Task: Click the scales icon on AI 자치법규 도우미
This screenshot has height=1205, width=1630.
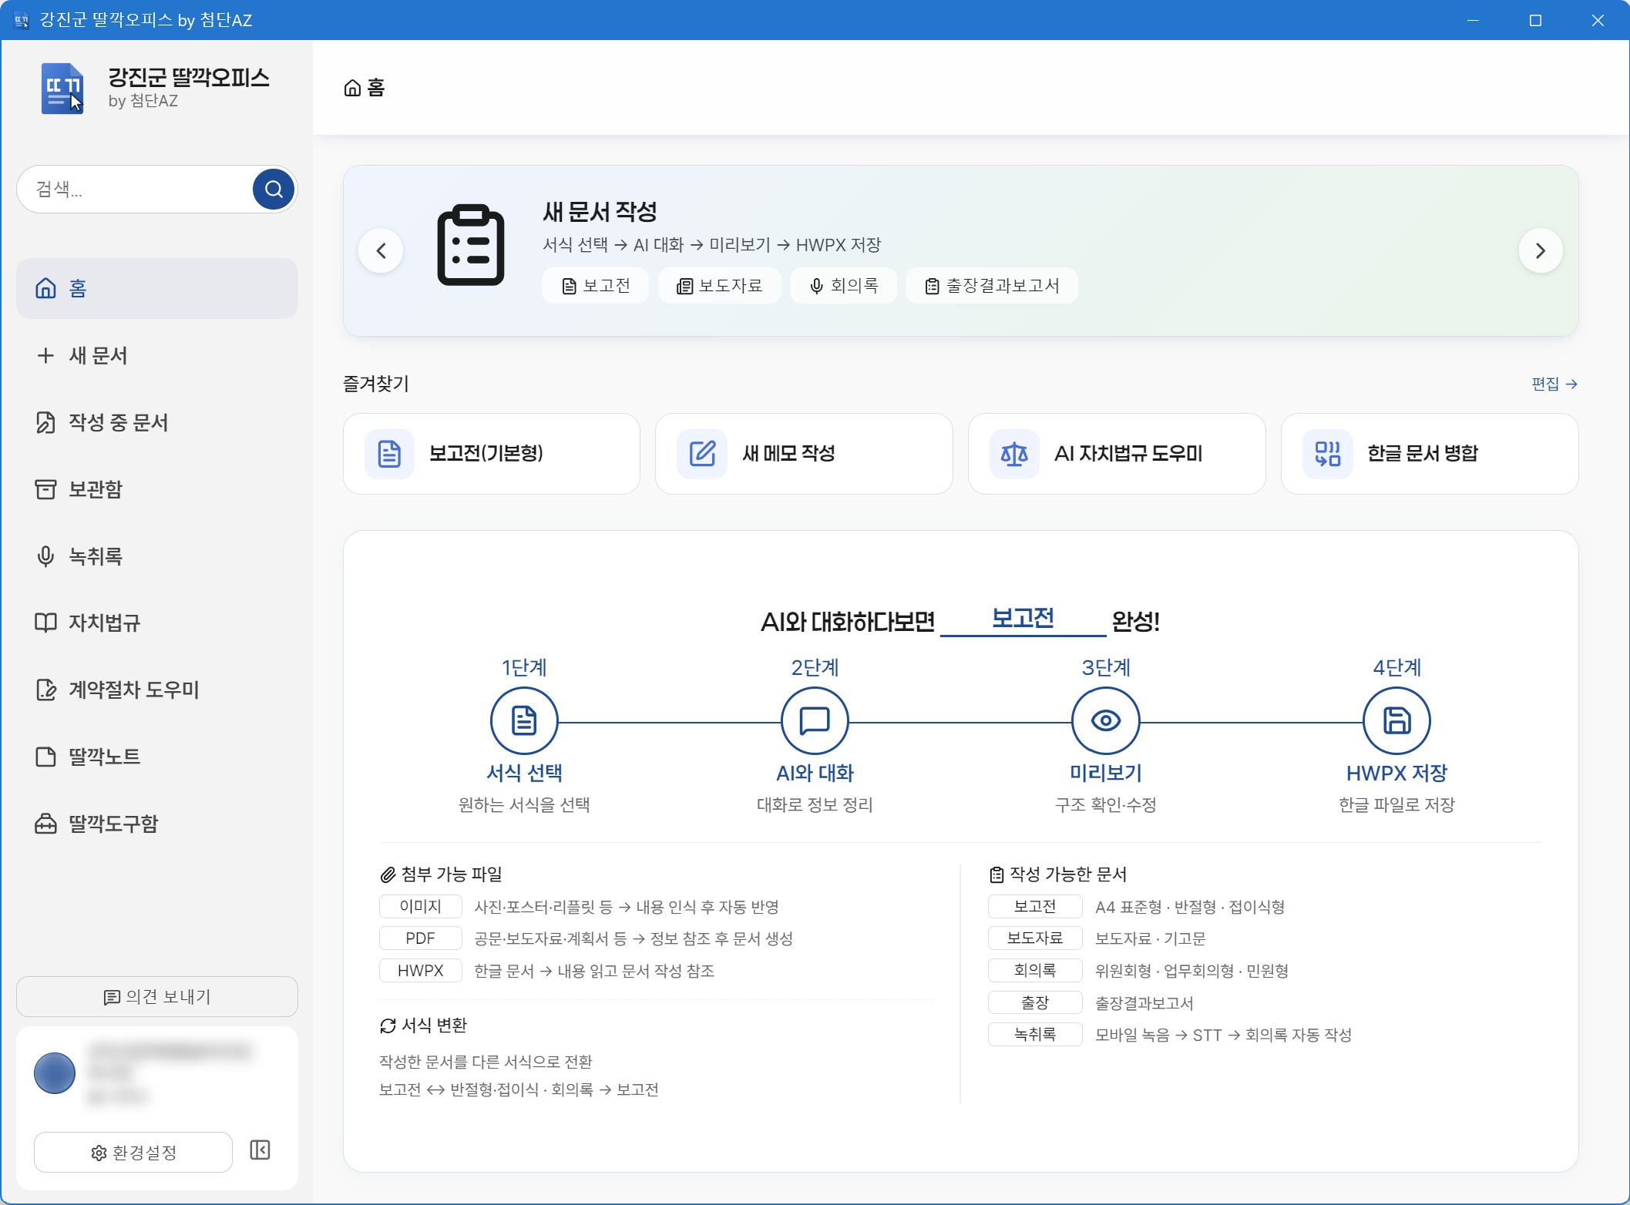Action: tap(1015, 454)
